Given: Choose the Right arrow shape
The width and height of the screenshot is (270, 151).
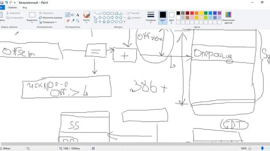Looking at the screenshot, I should [113, 18].
